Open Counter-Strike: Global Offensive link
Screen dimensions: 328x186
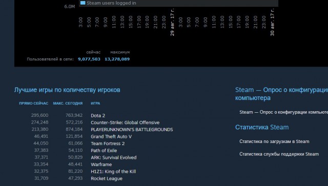point(125,122)
